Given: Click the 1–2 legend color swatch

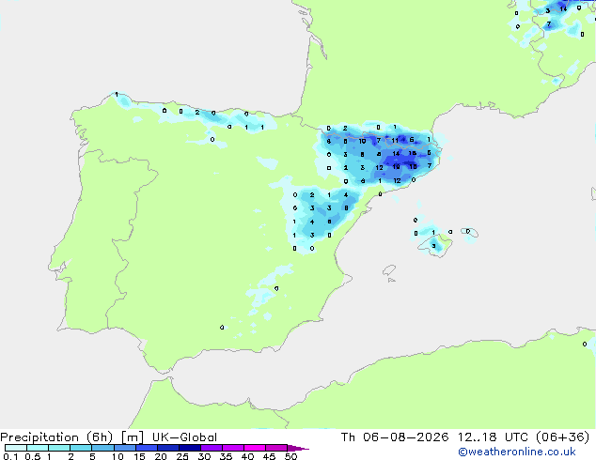Looking at the screenshot, I should (59, 448).
